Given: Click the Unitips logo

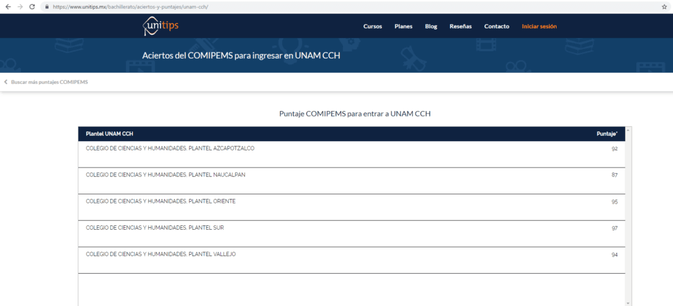Looking at the screenshot, I should pos(160,26).
